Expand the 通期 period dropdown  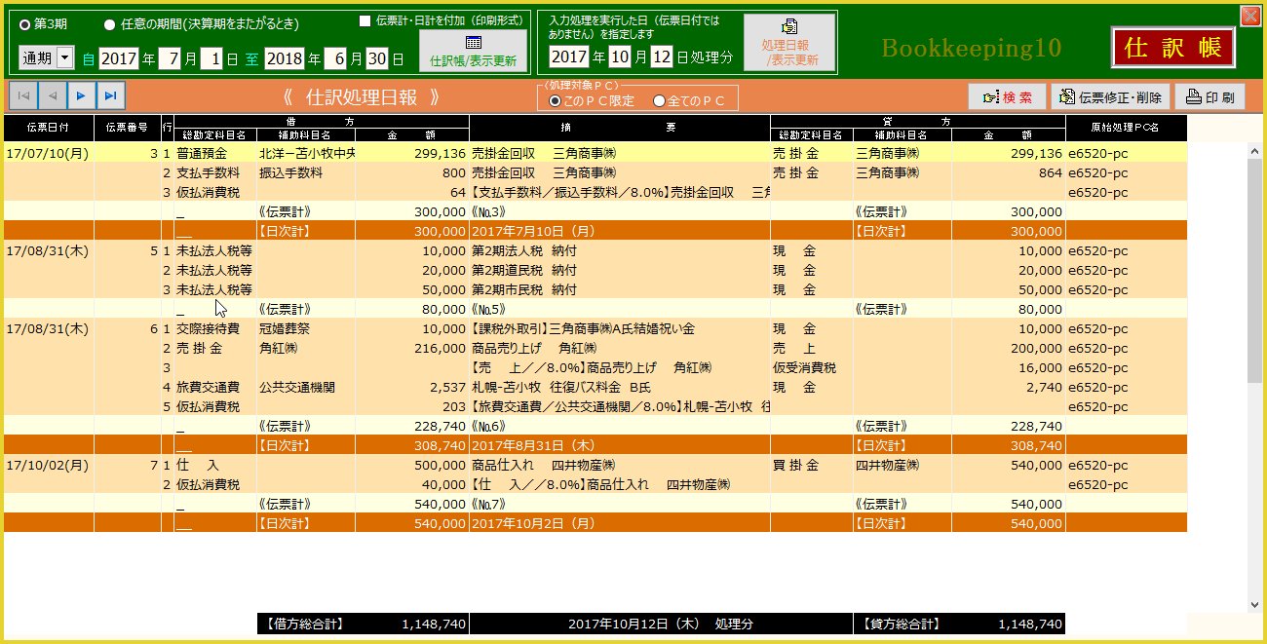[x=65, y=58]
